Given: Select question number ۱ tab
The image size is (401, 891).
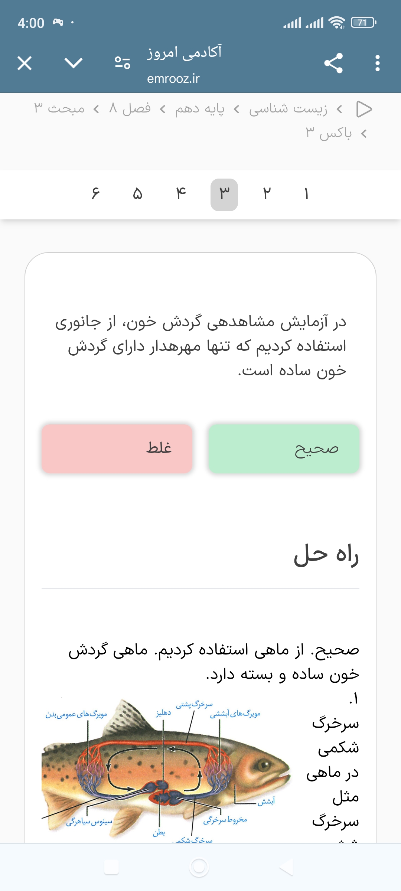Looking at the screenshot, I should point(306,194).
